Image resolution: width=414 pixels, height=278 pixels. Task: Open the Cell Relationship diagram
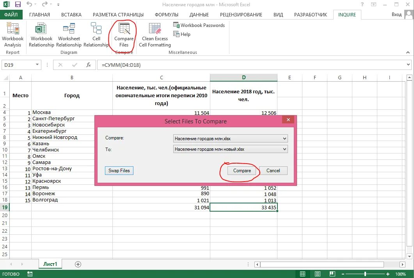(x=96, y=35)
